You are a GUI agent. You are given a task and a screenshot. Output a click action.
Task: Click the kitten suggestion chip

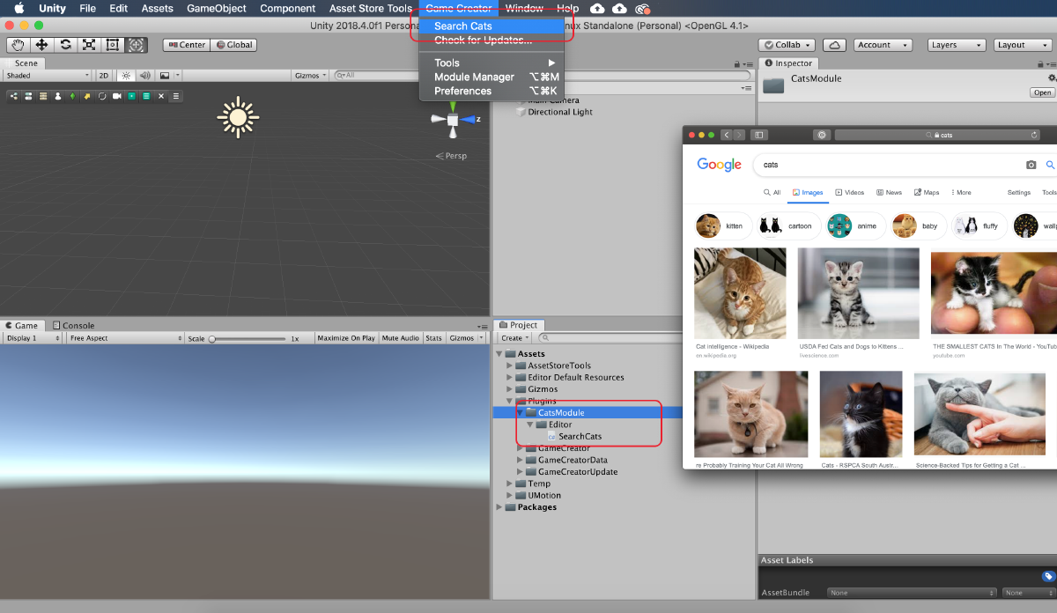(723, 226)
